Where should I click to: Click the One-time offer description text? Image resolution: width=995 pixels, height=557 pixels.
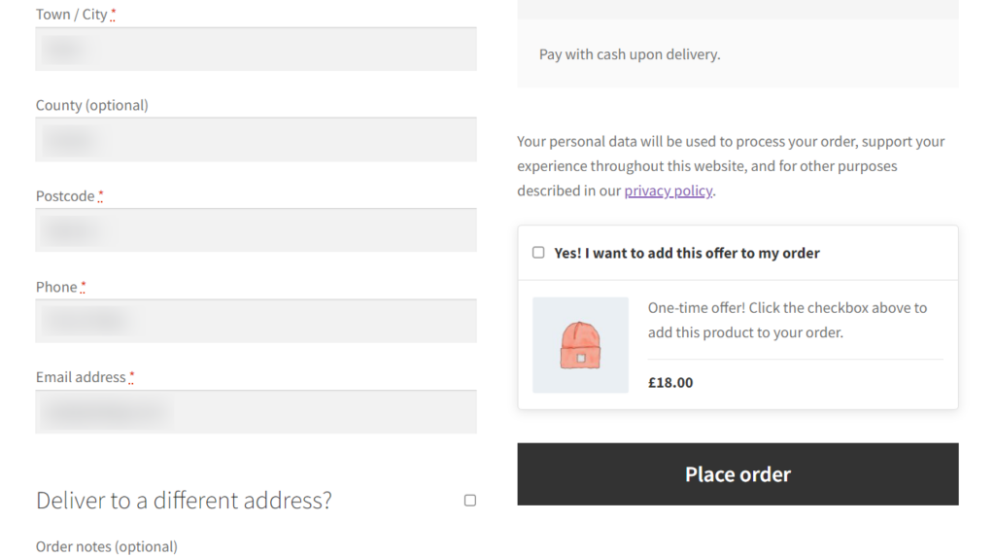787,320
